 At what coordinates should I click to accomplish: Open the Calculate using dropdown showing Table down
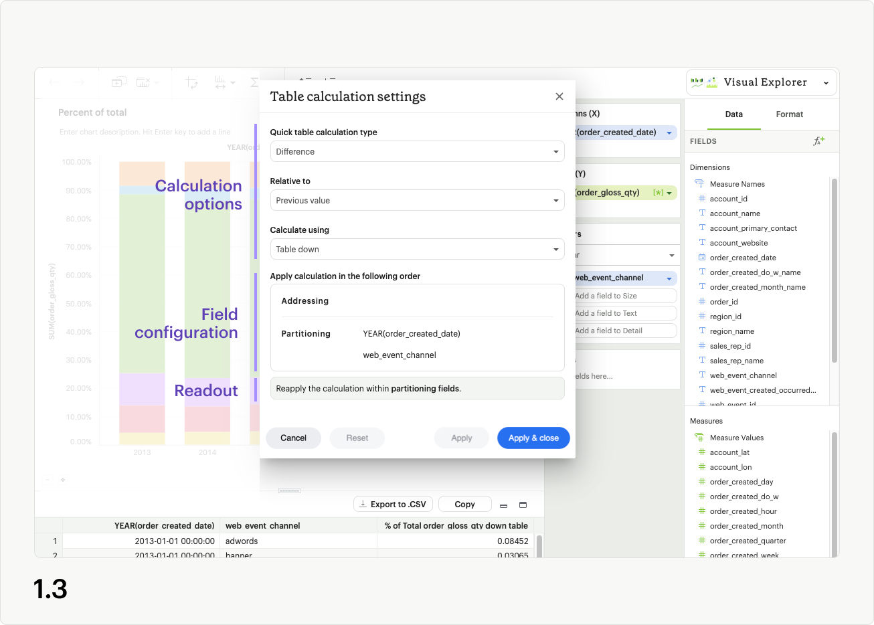pyautogui.click(x=417, y=249)
